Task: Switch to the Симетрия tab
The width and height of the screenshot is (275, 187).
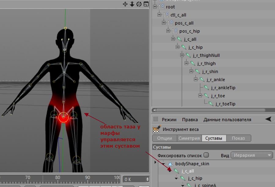Action: 189,138
